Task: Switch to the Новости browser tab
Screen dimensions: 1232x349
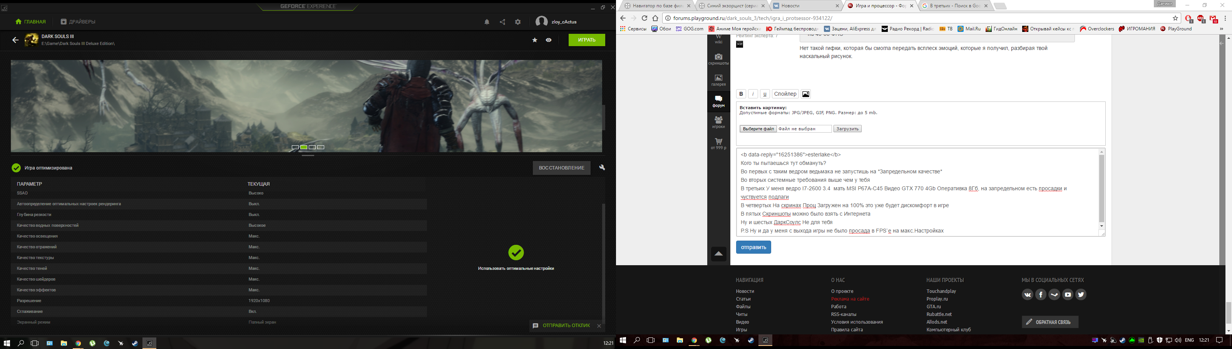Action: (x=803, y=6)
